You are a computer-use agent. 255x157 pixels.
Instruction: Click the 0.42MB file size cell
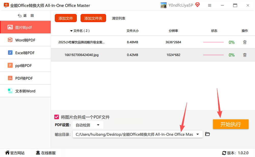(x=133, y=55)
